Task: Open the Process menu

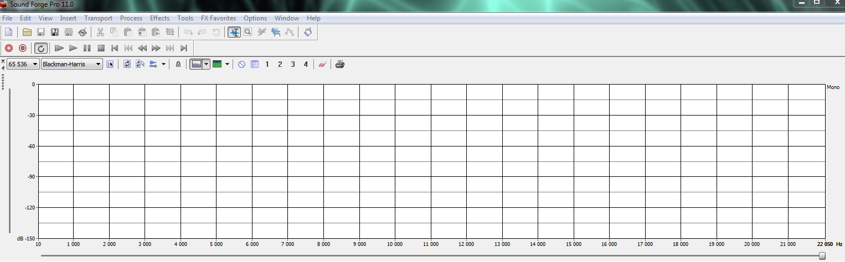Action: point(131,18)
